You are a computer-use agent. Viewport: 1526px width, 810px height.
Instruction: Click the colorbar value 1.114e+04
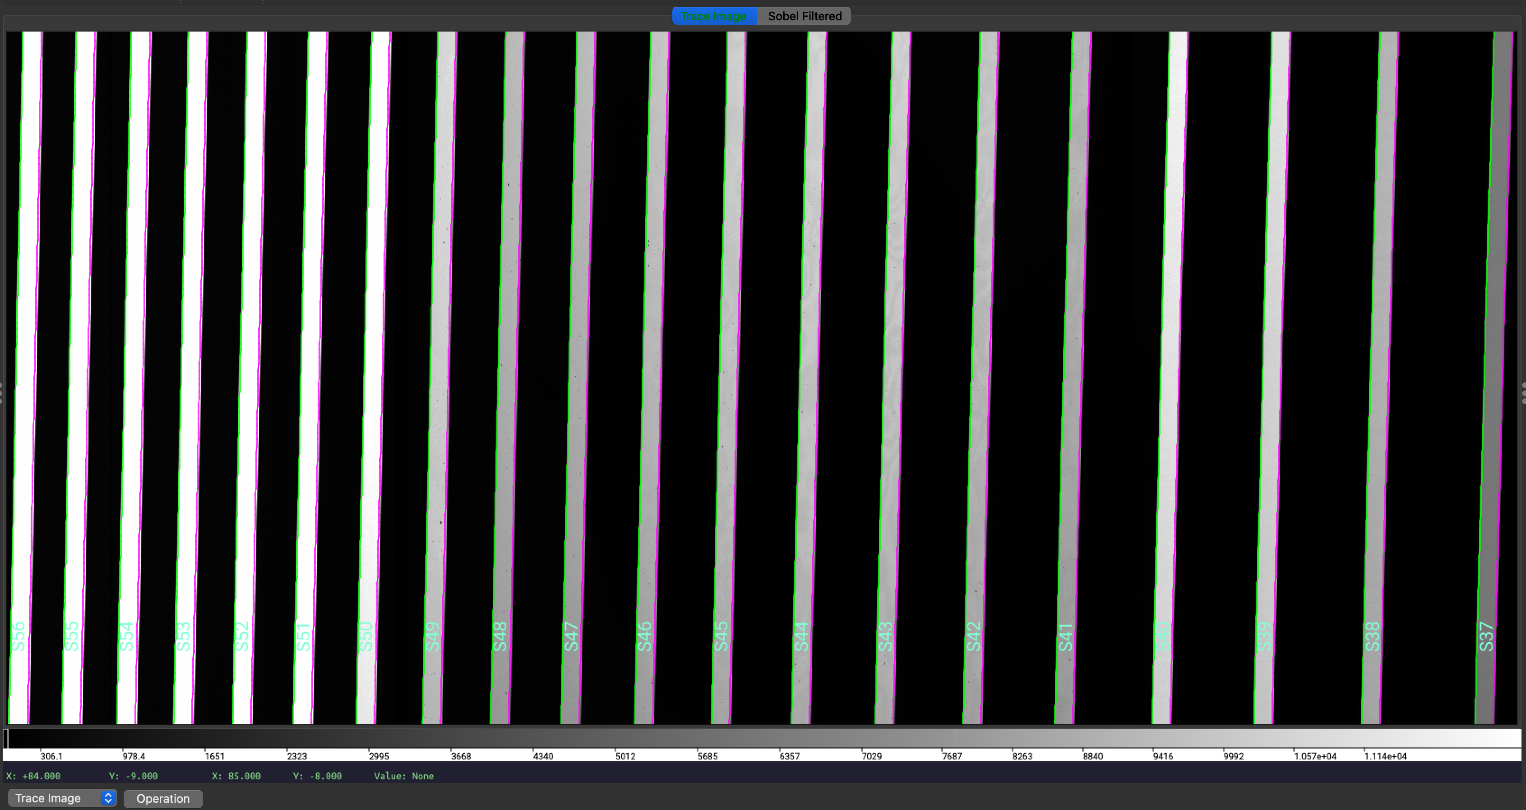[1386, 756]
